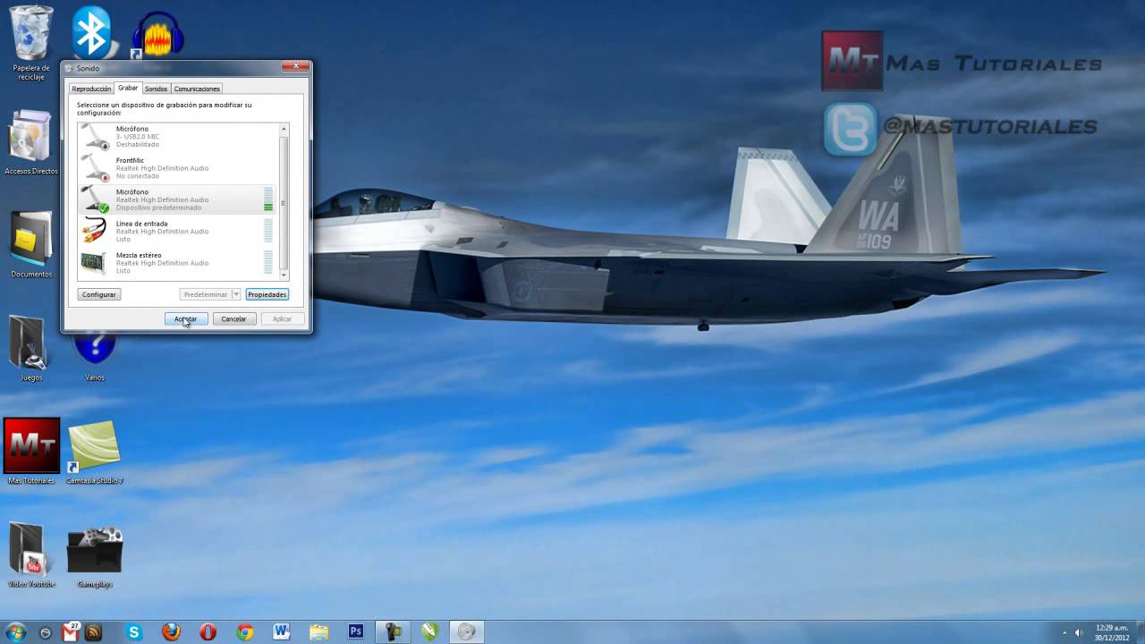The image size is (1145, 644).
Task: Select the Documentos desktop folder
Action: click(31, 244)
